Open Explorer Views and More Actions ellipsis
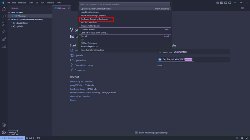Viewport: 250px width, 140px height. (49, 8)
